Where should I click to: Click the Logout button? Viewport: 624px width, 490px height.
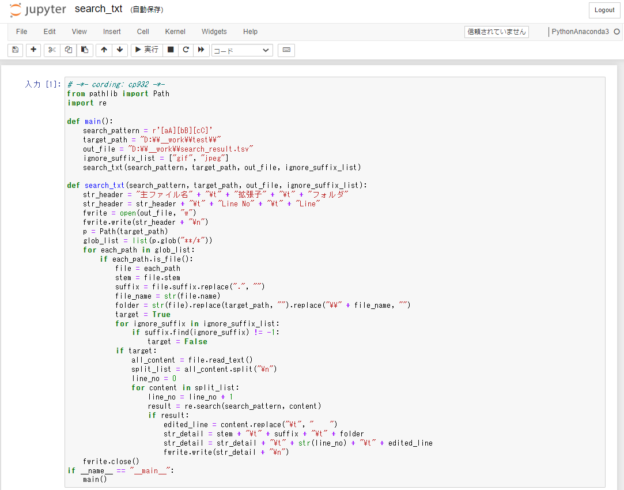604,10
